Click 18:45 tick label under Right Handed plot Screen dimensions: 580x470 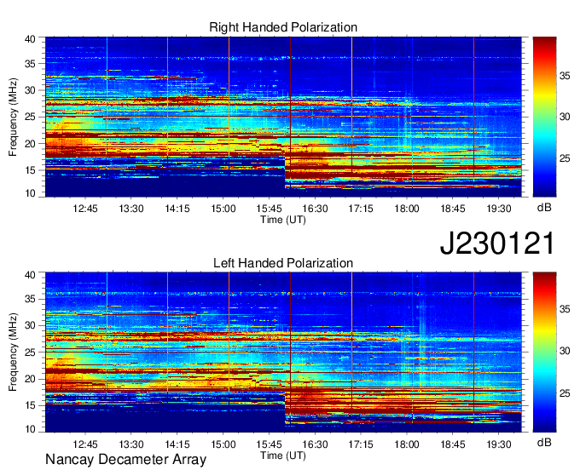click(453, 209)
